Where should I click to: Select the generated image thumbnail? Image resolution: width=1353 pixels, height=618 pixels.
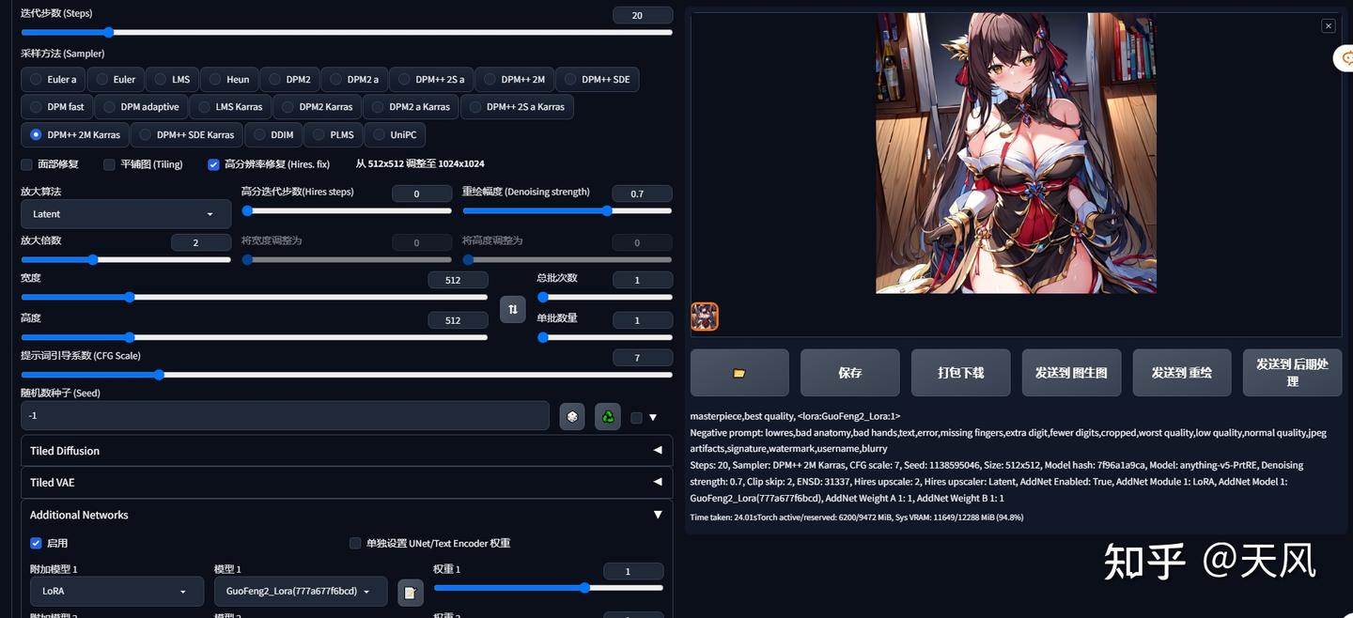pyautogui.click(x=705, y=317)
